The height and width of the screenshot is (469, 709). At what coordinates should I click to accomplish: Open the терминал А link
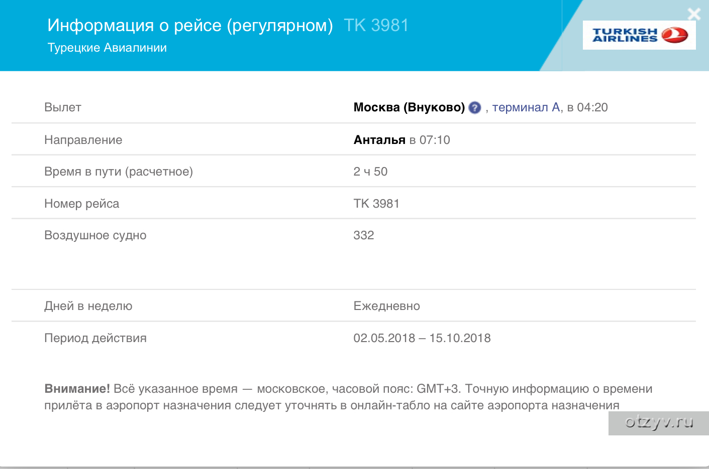526,107
